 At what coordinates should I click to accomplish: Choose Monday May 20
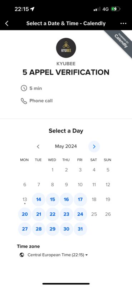click(25, 214)
